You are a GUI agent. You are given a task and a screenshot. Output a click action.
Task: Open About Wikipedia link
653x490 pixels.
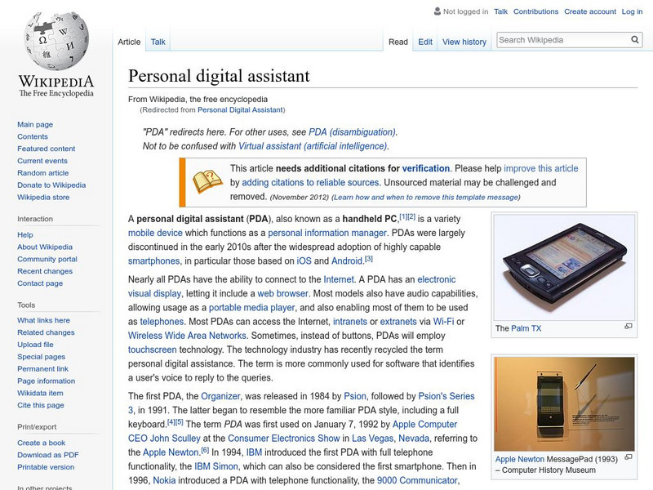click(x=45, y=247)
